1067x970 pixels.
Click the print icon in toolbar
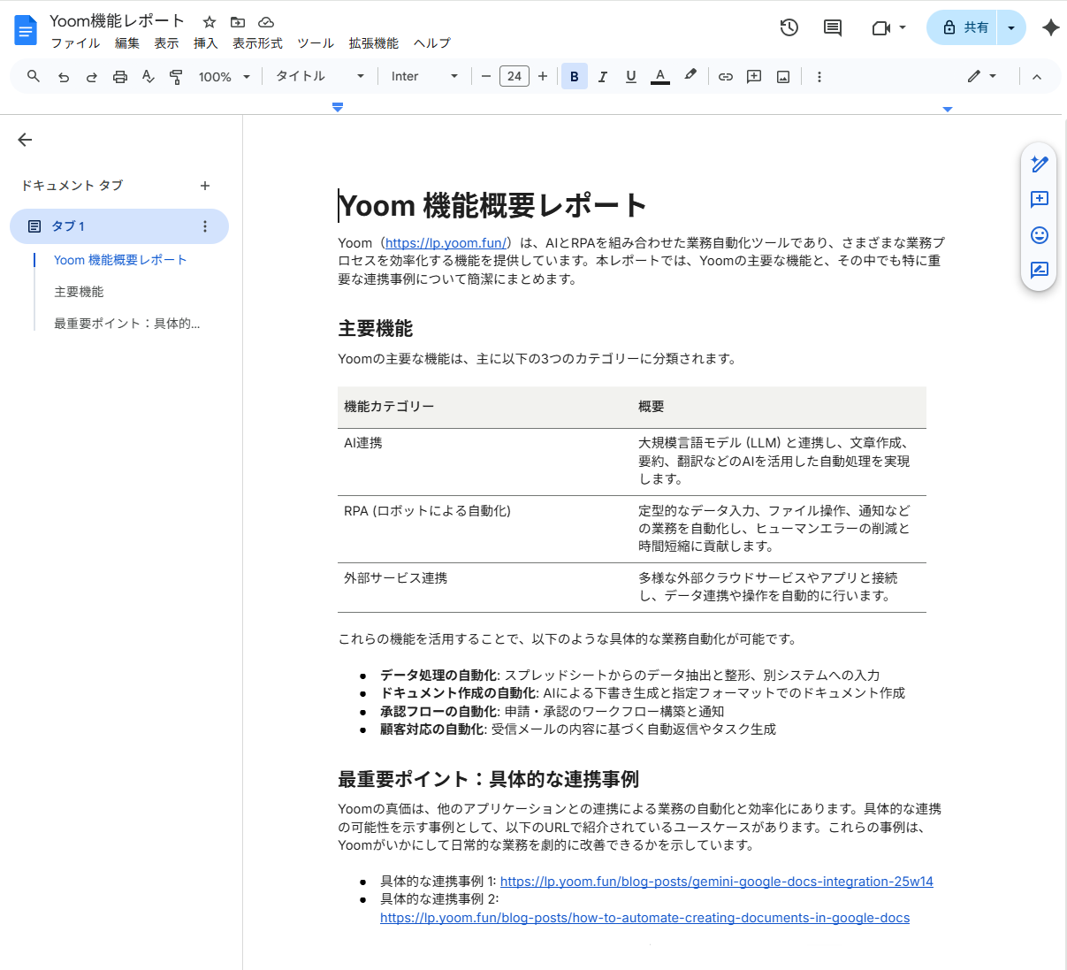tap(120, 77)
